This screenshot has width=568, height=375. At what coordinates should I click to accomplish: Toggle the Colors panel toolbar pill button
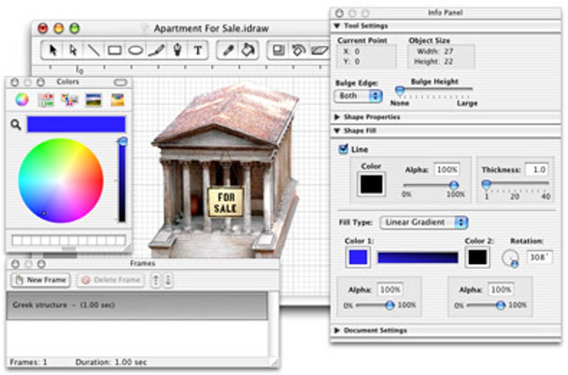pyautogui.click(x=120, y=82)
